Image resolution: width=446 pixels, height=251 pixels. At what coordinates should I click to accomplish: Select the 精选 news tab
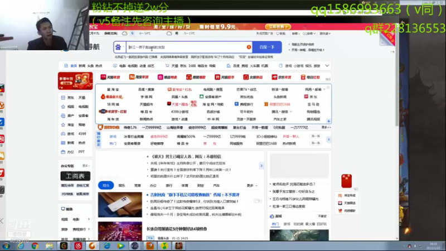point(106,186)
